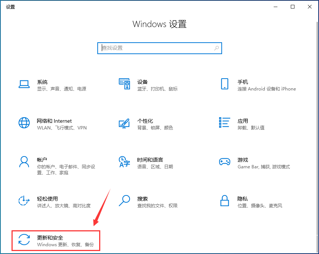This screenshot has width=319, height=254.
Task: Focus the 查找设置 search field
Action: 160,48
